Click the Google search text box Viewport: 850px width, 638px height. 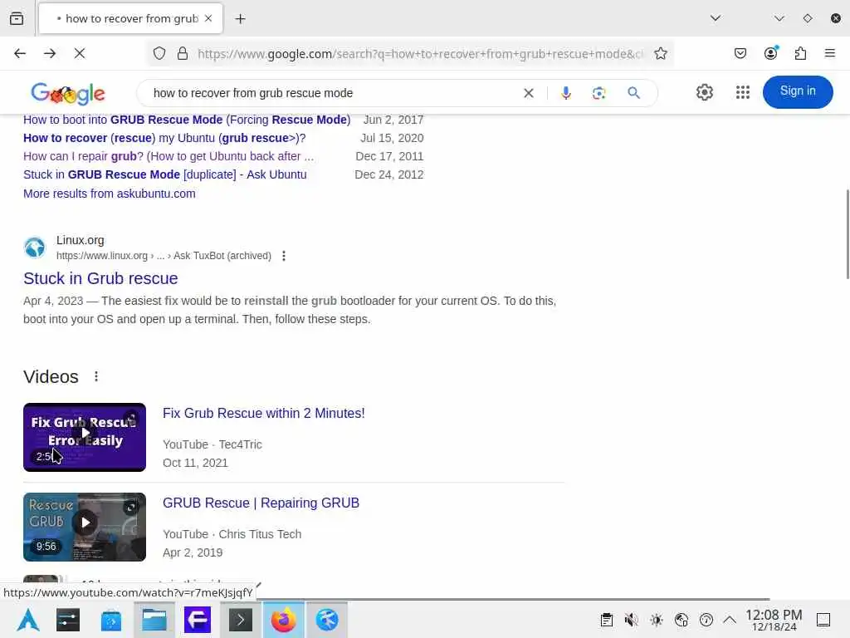click(x=332, y=93)
